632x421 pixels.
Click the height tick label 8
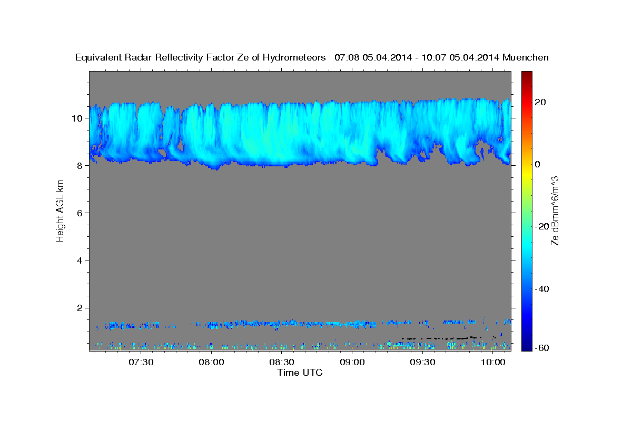pos(80,165)
